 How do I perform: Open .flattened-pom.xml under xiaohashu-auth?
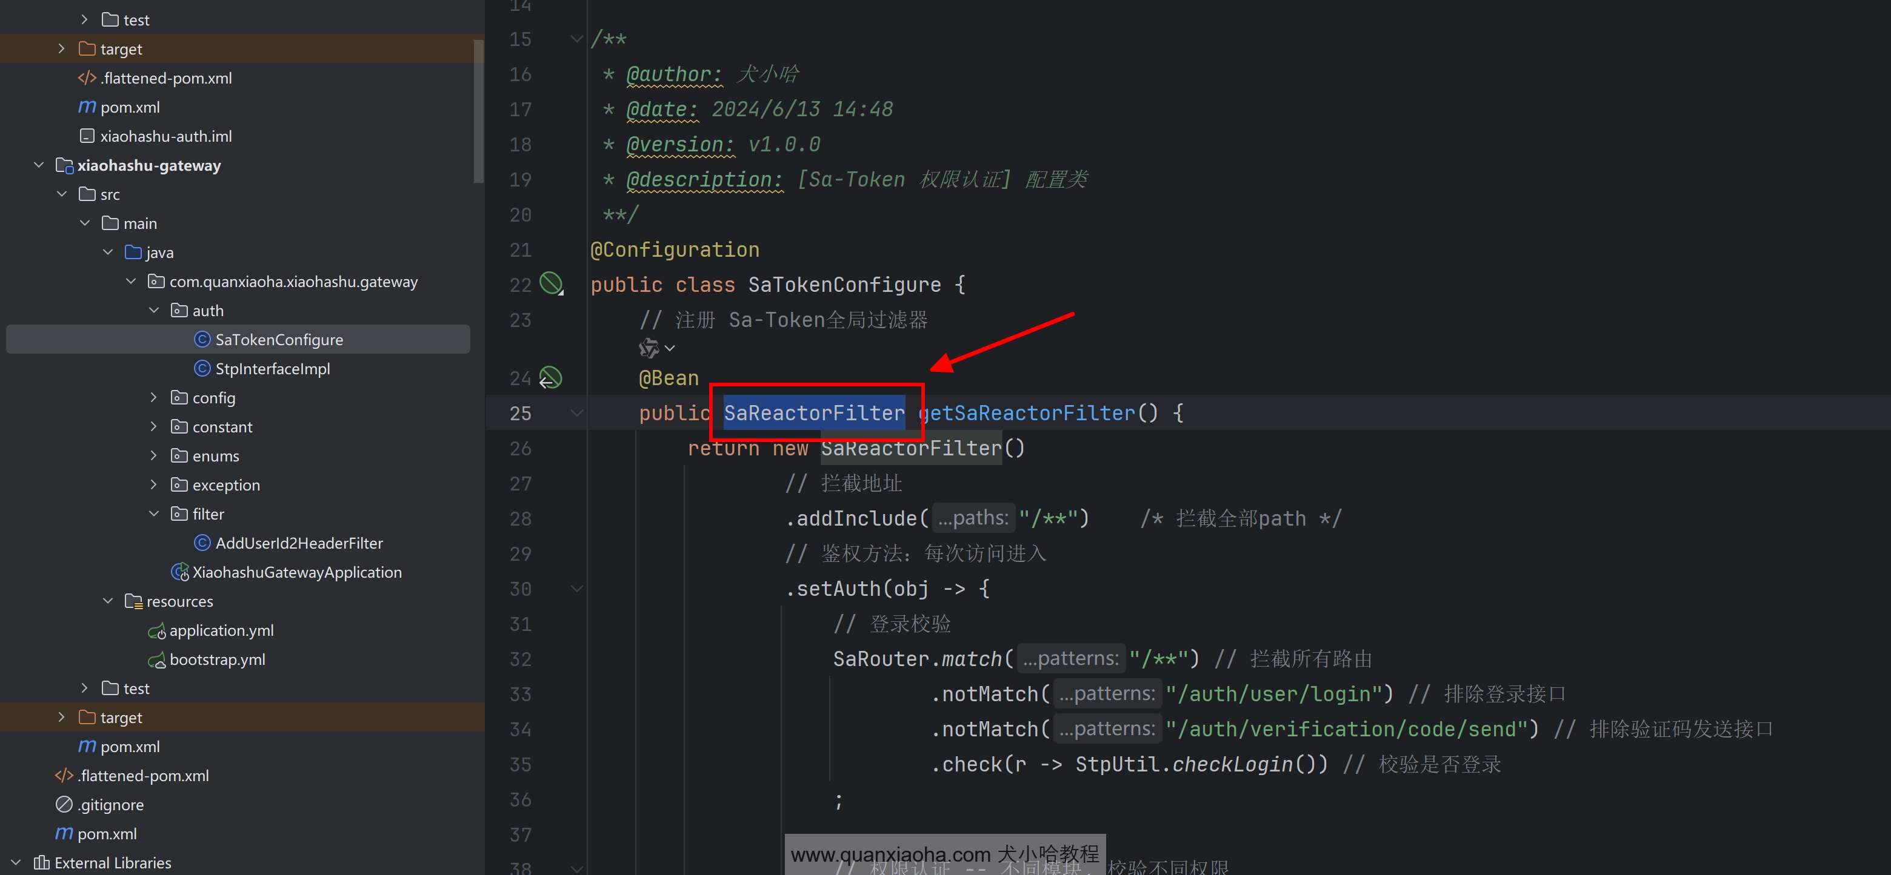point(165,79)
